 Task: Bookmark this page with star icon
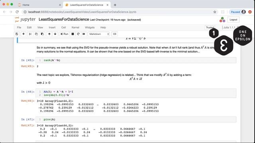[x=215, y=12]
